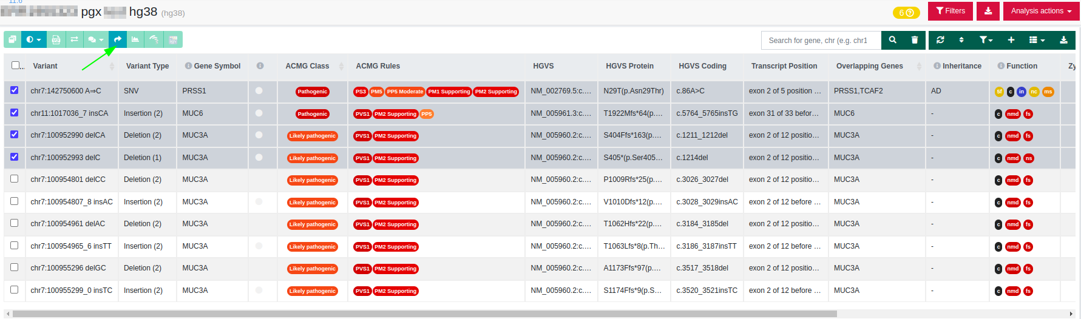
Task: Check the chr7:100955296 delGC row checkbox
Action: (15, 267)
